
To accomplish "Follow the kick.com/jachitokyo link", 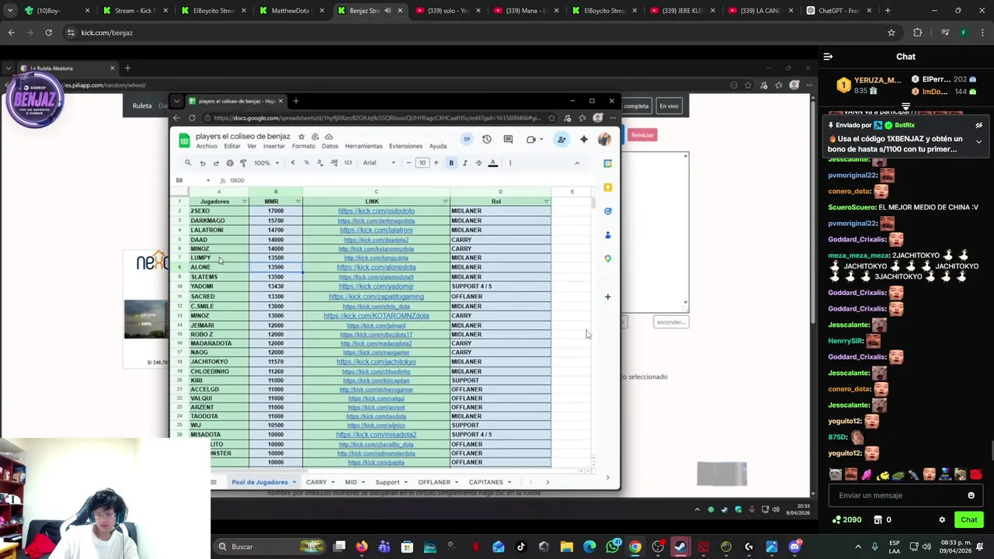I will (376, 362).
